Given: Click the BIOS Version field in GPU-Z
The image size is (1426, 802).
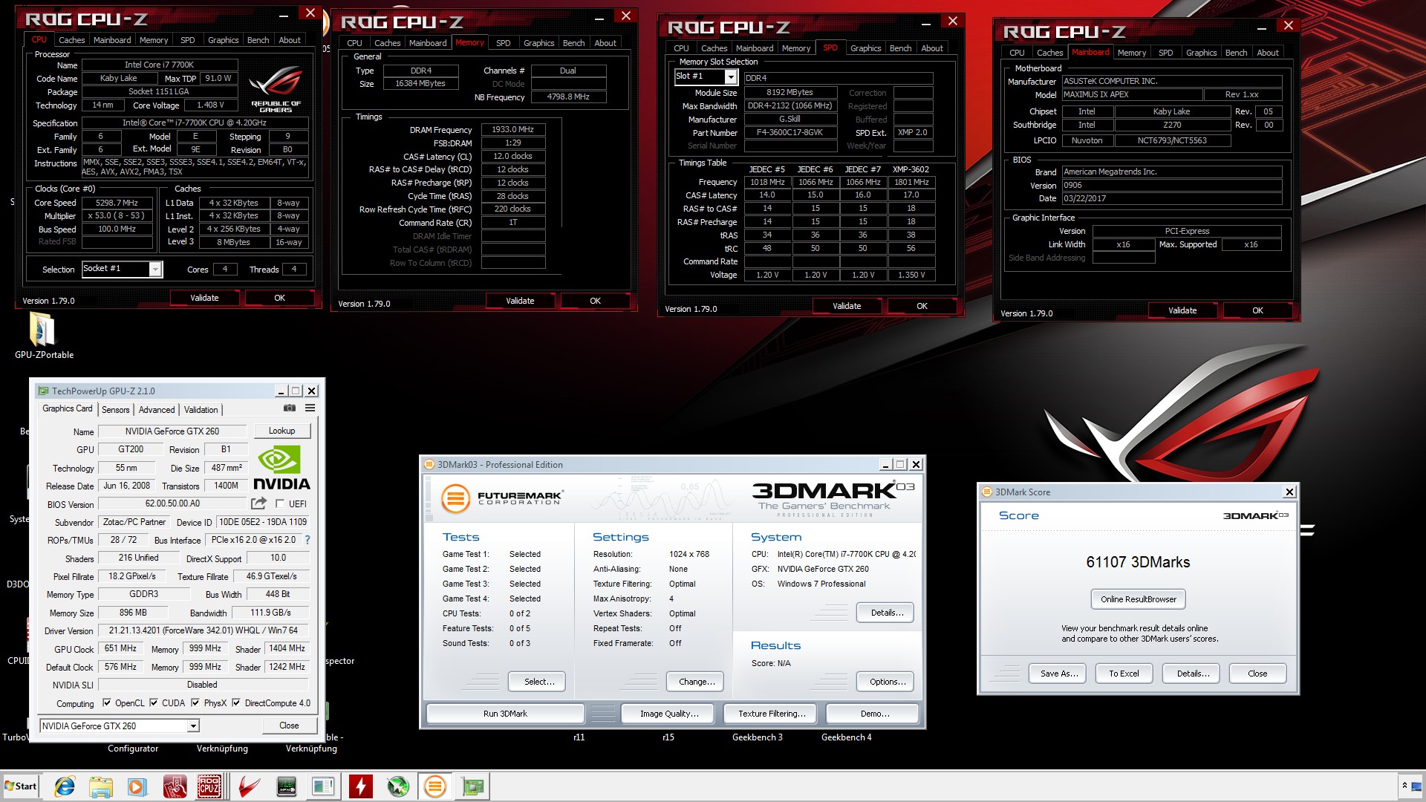Looking at the screenshot, I should 172,503.
